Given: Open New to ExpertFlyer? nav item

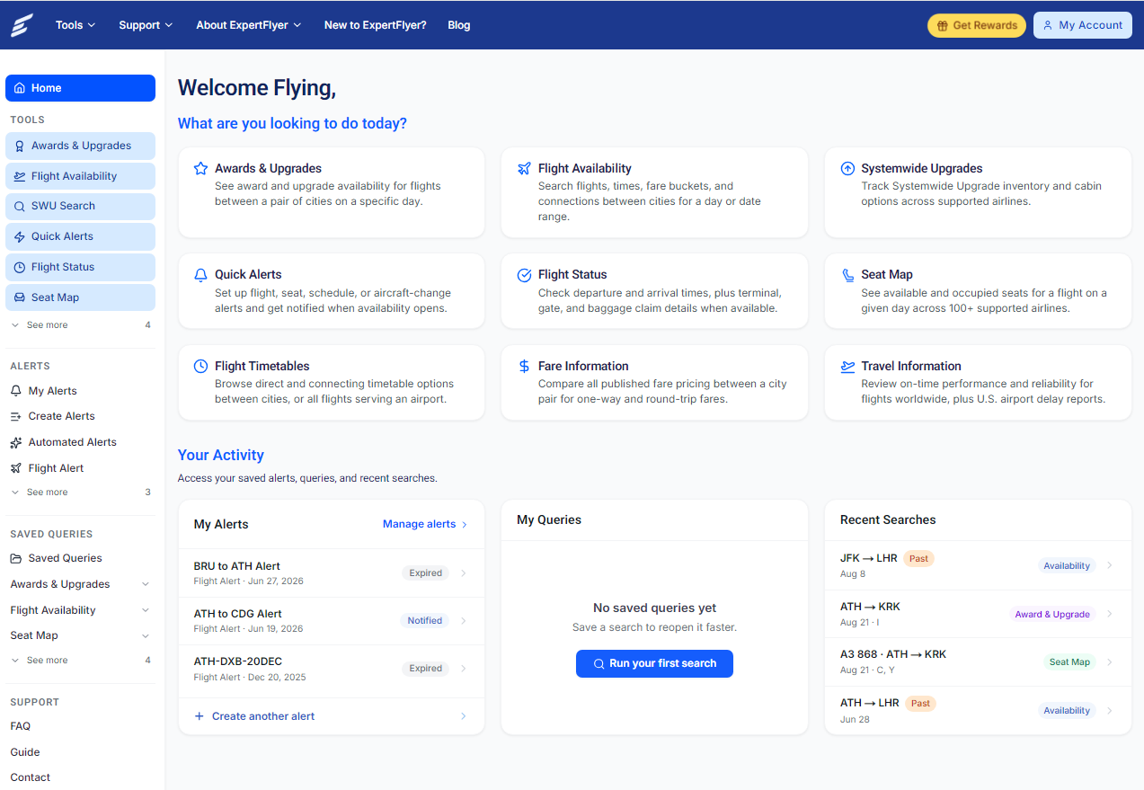Looking at the screenshot, I should coord(376,25).
